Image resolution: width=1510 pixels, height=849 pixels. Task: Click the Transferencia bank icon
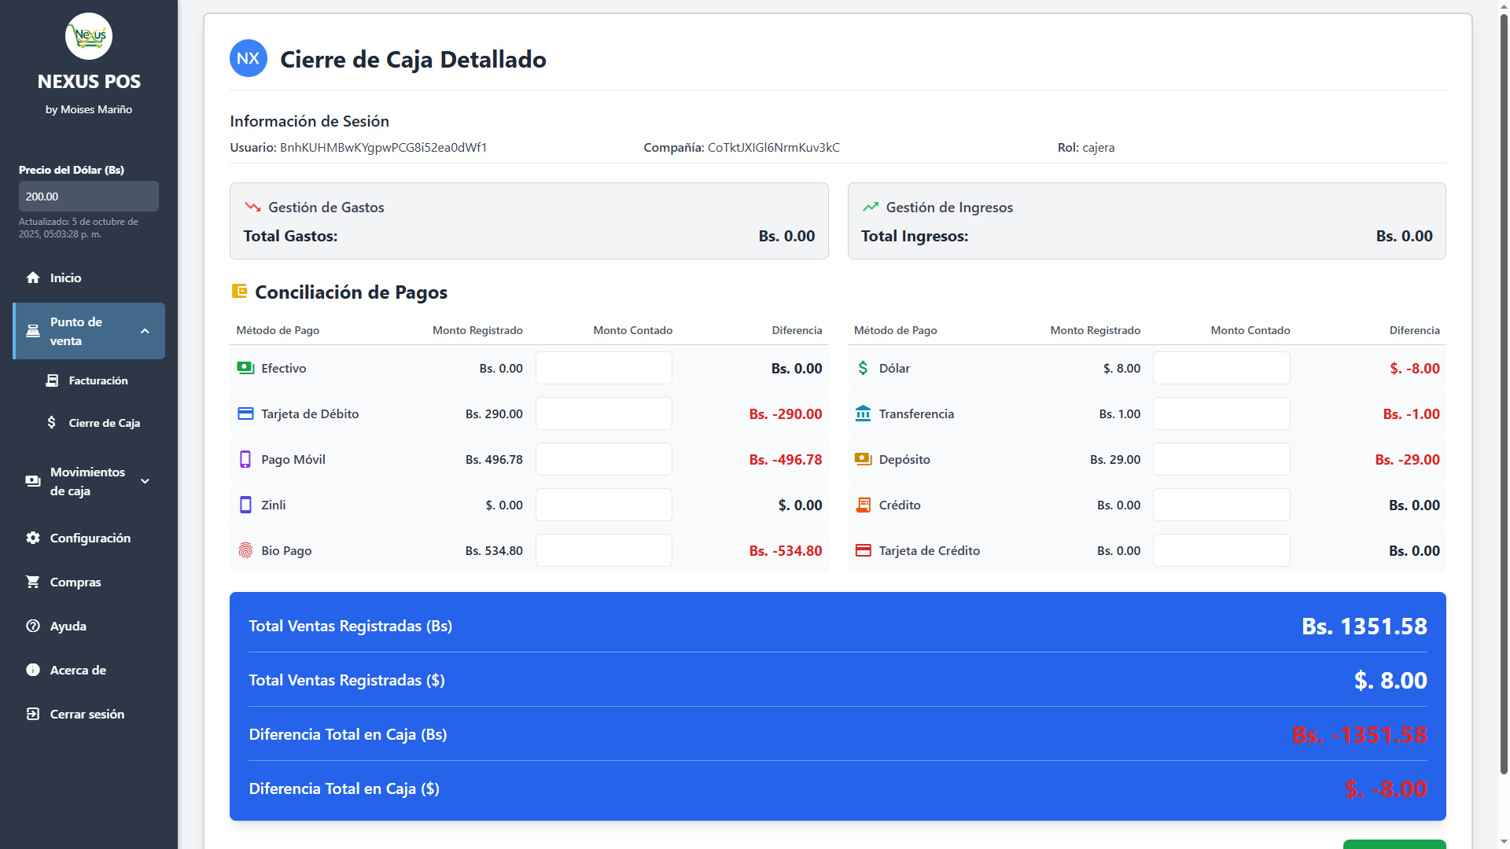click(863, 413)
